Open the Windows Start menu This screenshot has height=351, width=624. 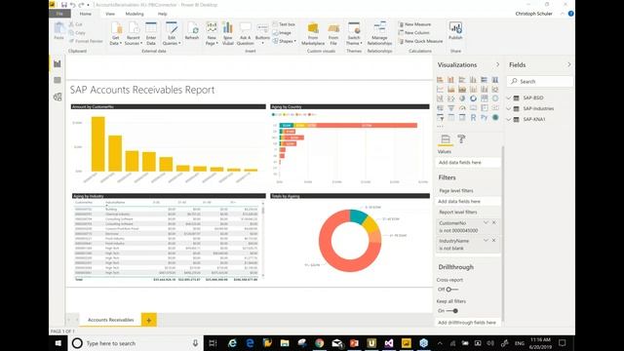click(x=58, y=343)
